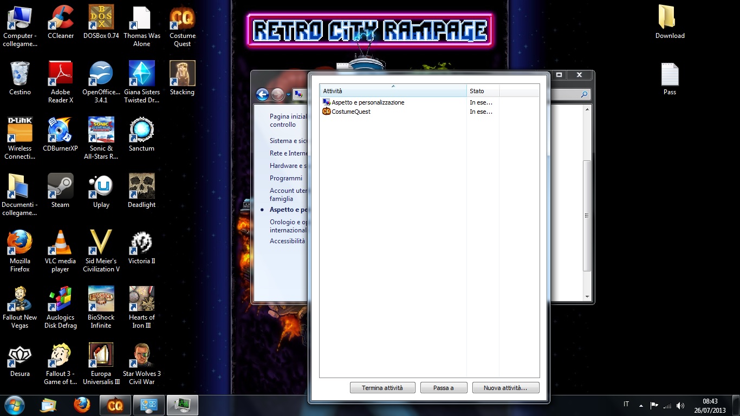
Task: Switch to Task Manager taskbar button
Action: [x=183, y=405]
